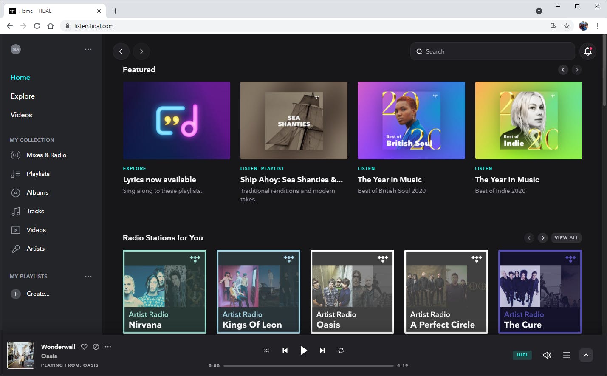The height and width of the screenshot is (376, 607).
Task: Open Wonderwall track more options menu
Action: 108,347
